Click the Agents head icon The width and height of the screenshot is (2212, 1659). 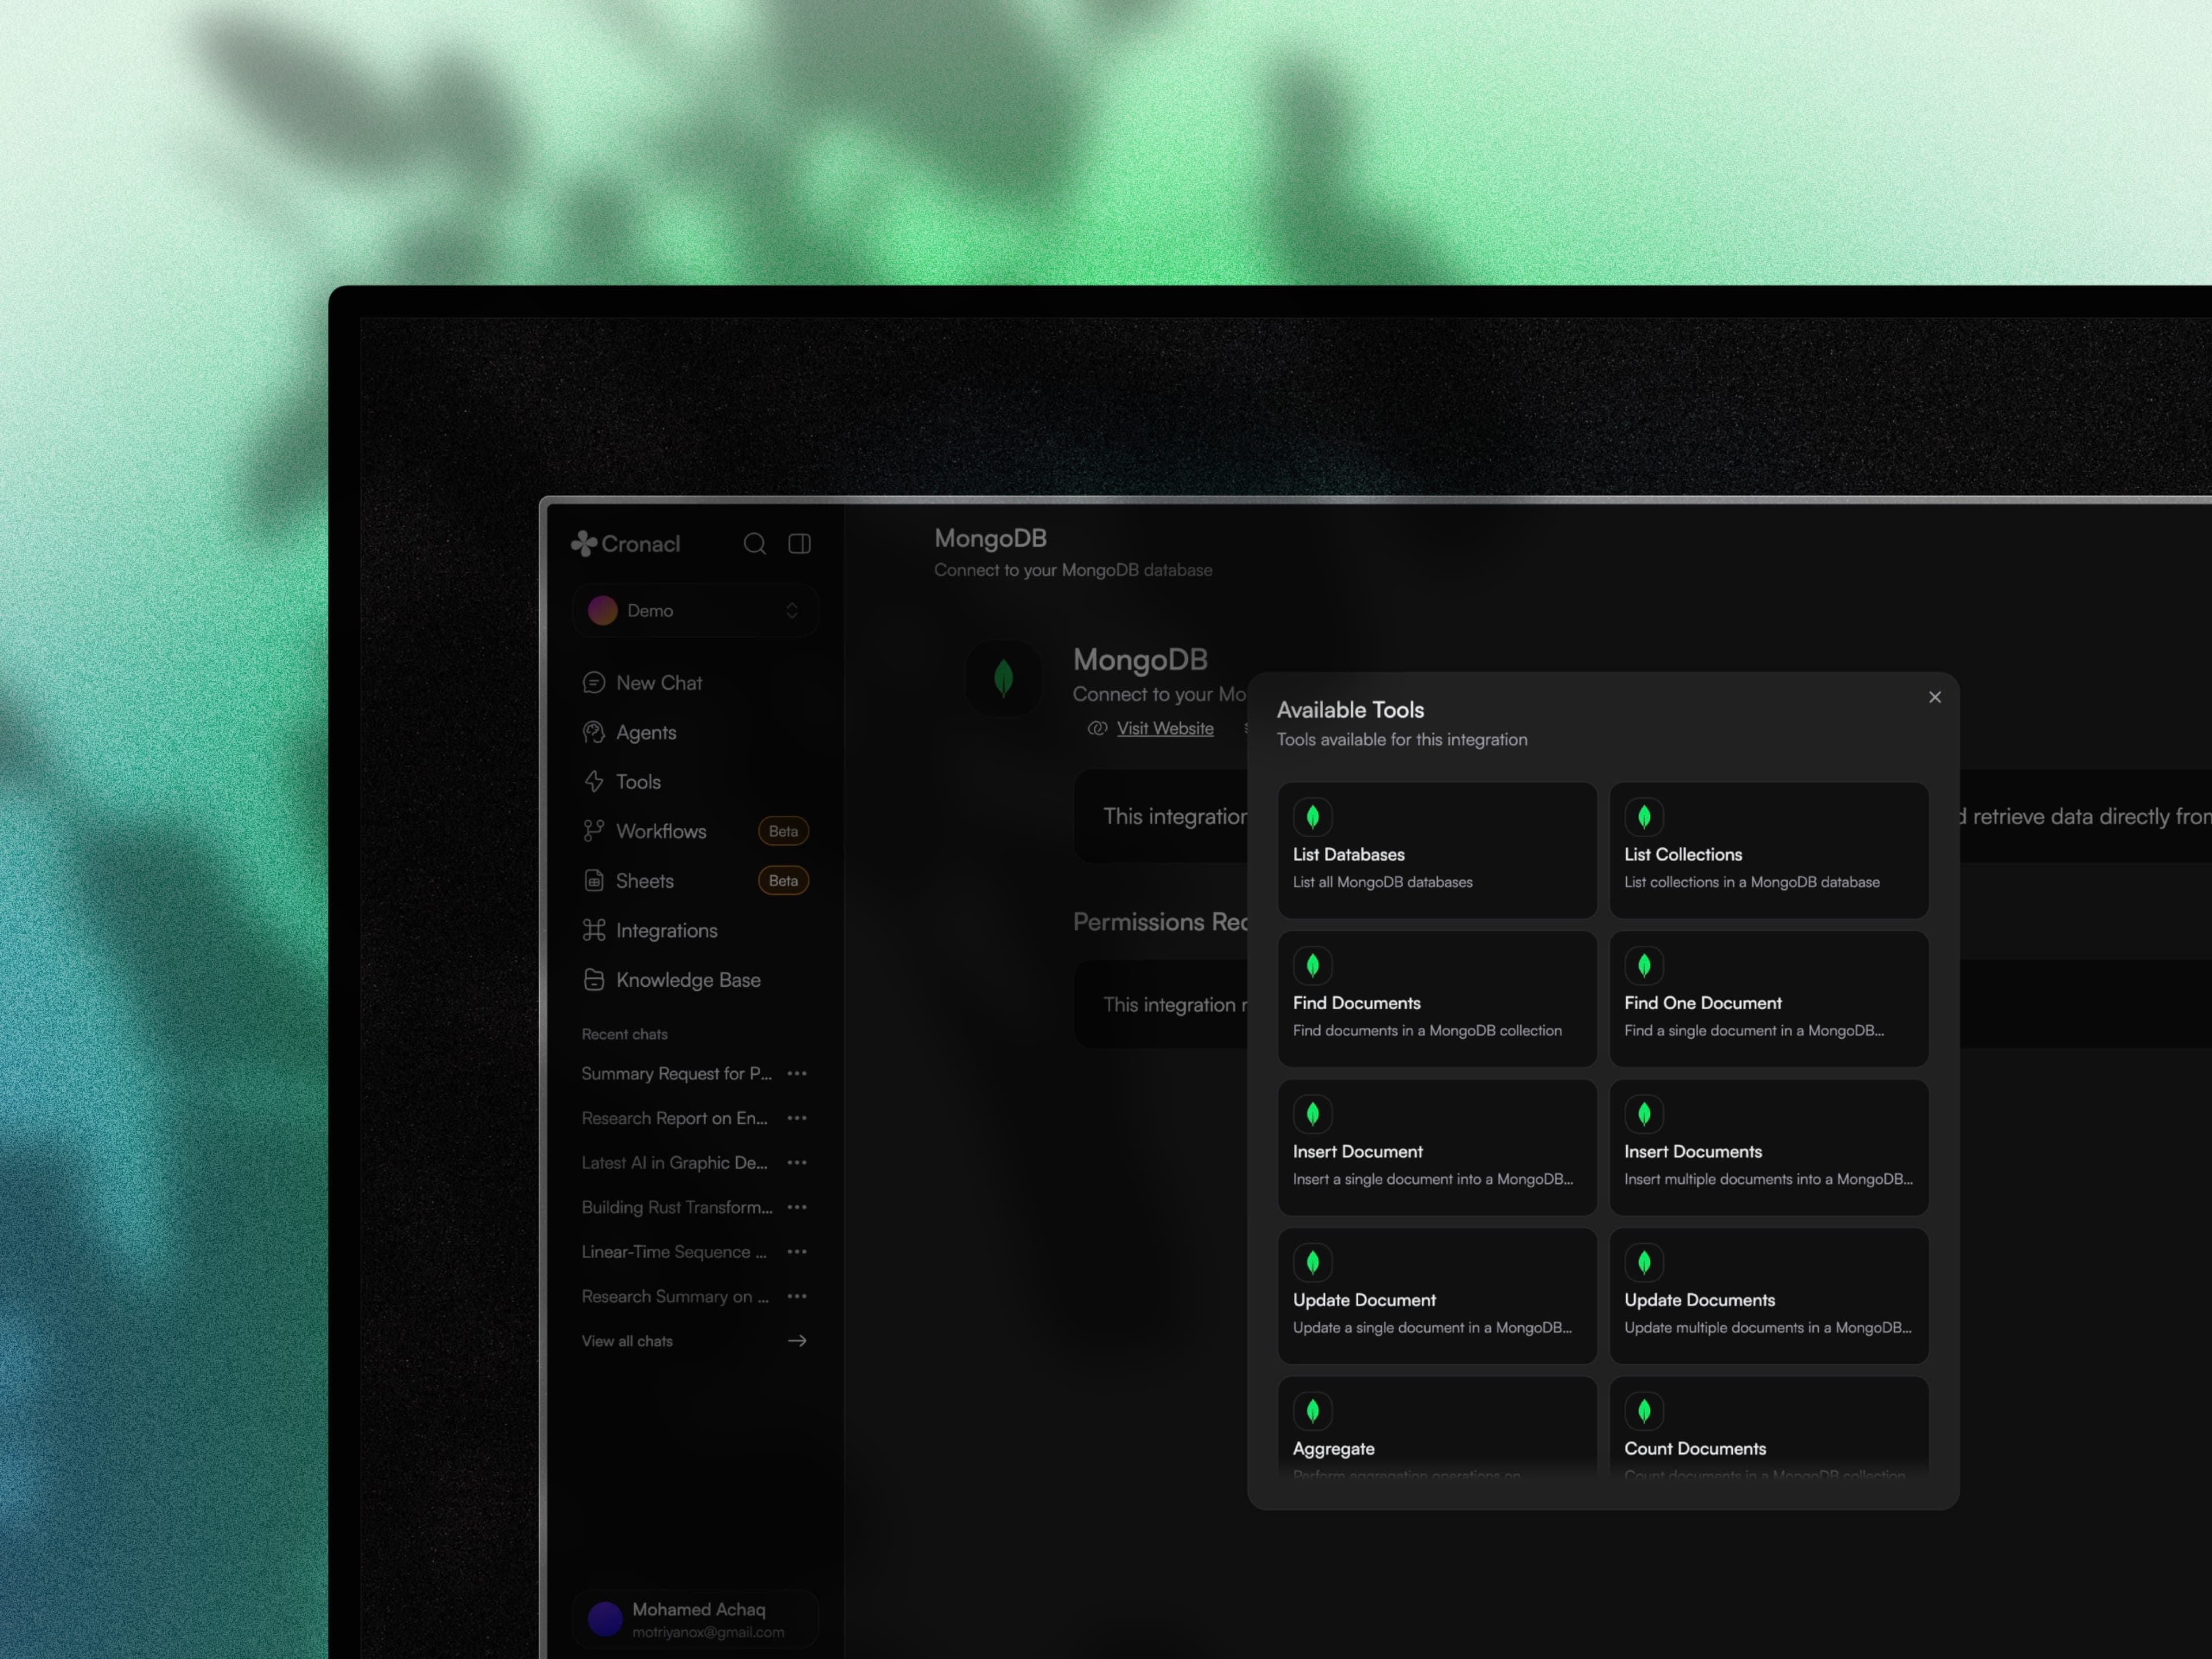[594, 733]
